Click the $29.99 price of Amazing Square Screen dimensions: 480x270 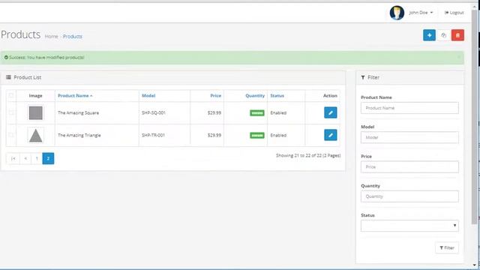coord(214,112)
